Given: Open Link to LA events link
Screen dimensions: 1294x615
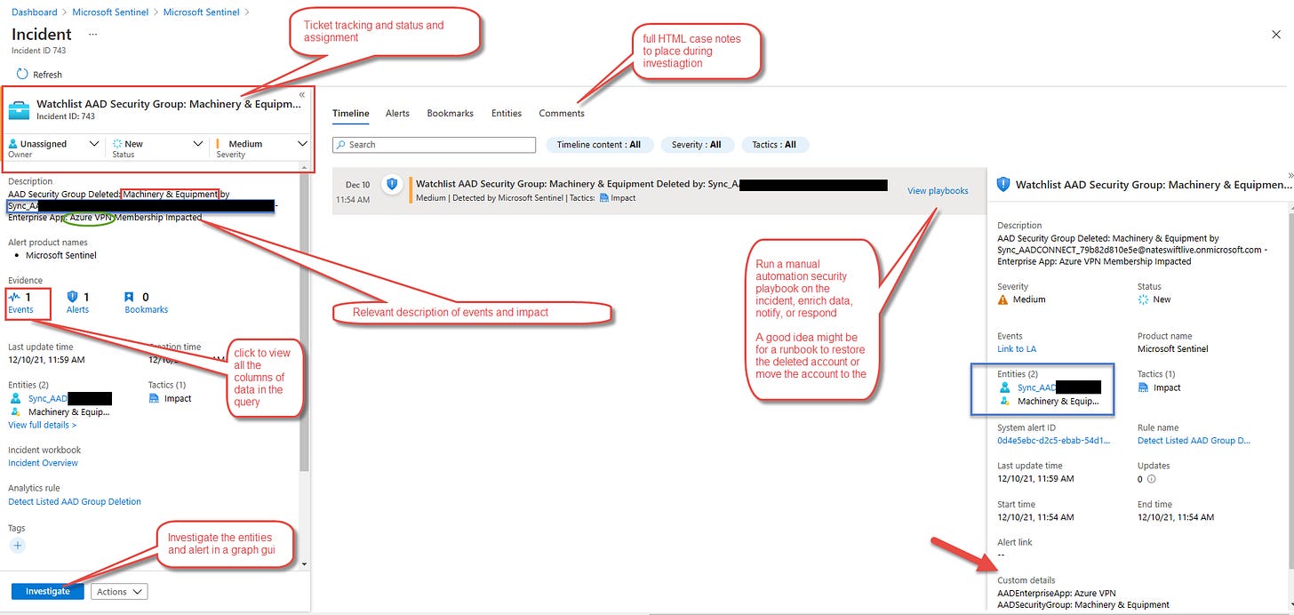Looking at the screenshot, I should [x=1017, y=349].
